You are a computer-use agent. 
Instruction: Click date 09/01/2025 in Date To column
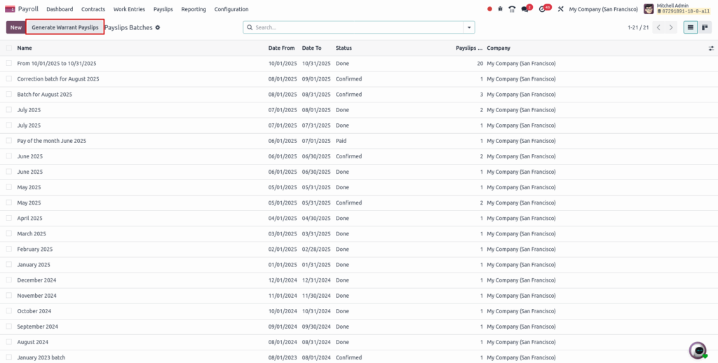point(316,78)
